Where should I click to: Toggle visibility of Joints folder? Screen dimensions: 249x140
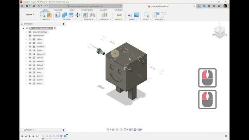(30, 43)
